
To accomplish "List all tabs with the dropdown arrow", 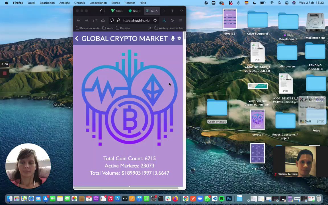I will [181, 11].
